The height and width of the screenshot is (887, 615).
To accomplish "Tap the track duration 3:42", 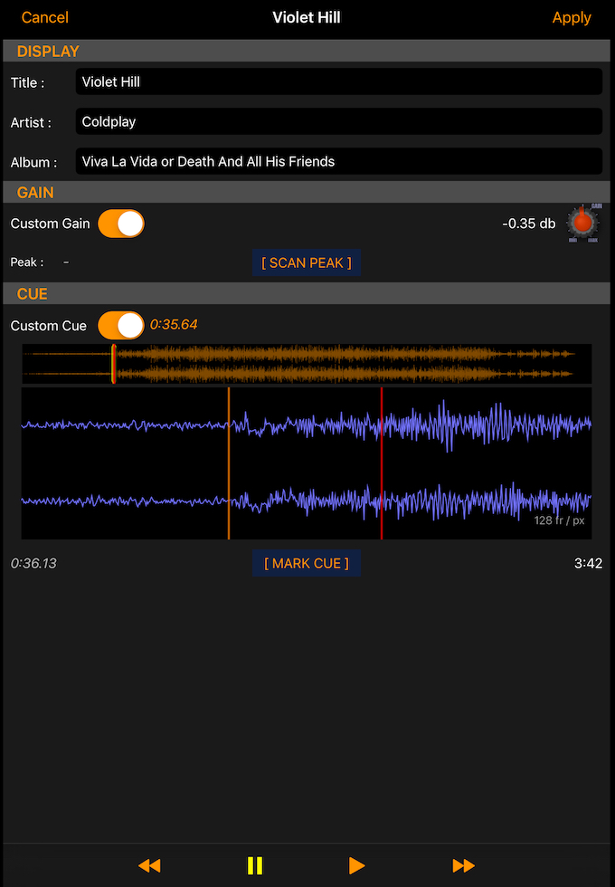I will click(589, 563).
